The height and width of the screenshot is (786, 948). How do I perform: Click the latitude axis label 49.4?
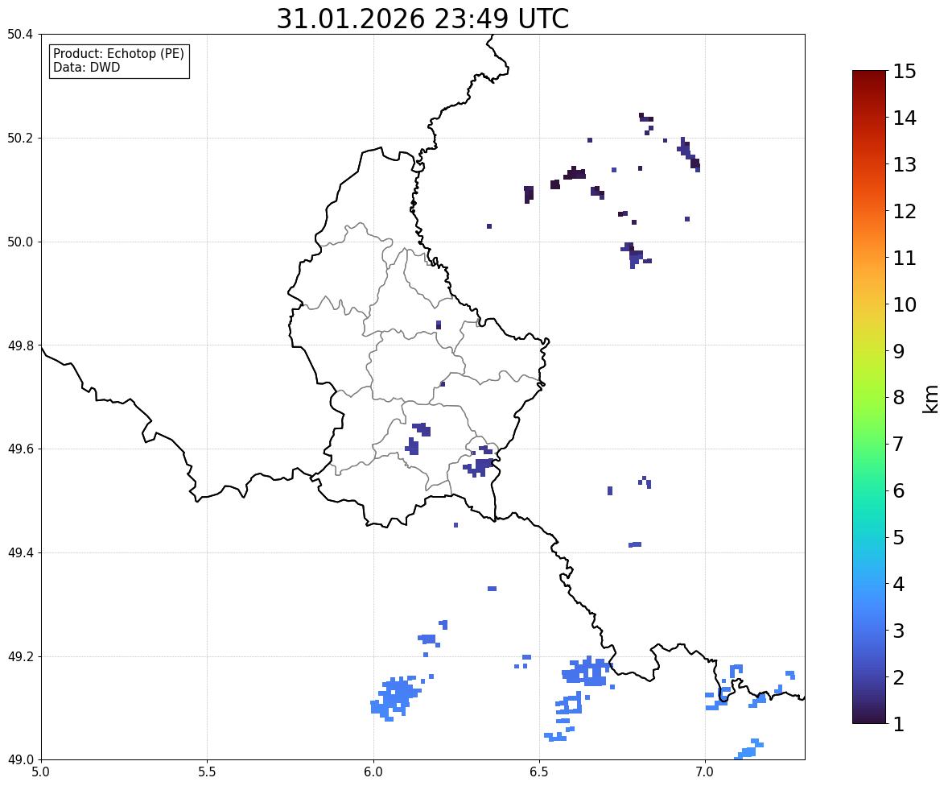click(x=20, y=552)
